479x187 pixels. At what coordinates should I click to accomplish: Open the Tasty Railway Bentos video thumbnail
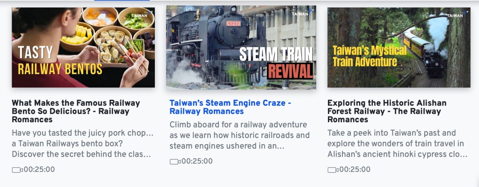[x=83, y=48]
